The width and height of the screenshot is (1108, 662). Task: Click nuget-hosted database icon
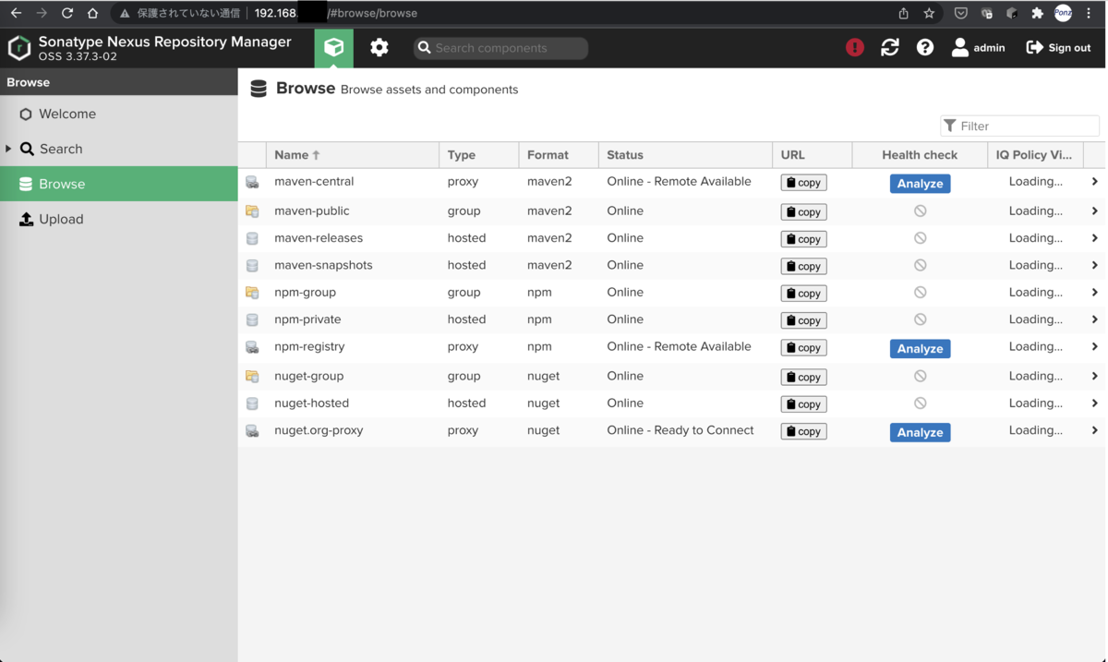coord(252,403)
